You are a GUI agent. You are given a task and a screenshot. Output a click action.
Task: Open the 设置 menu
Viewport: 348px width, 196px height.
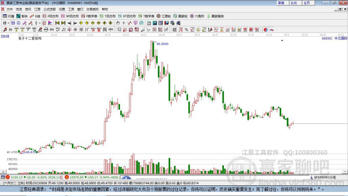[62, 9]
